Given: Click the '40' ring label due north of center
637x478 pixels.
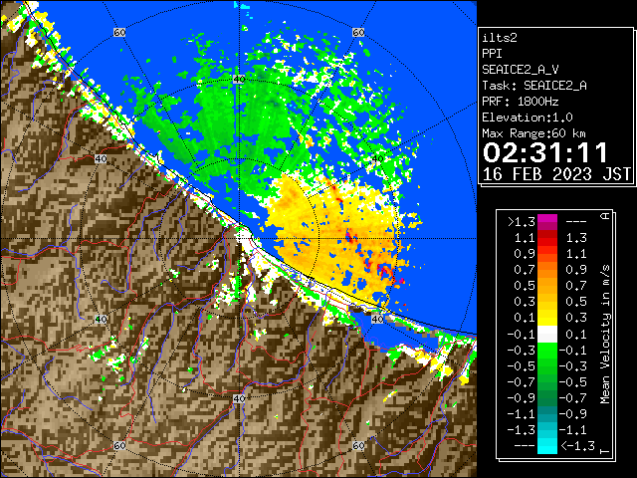Looking at the screenshot, I should click(x=239, y=79).
